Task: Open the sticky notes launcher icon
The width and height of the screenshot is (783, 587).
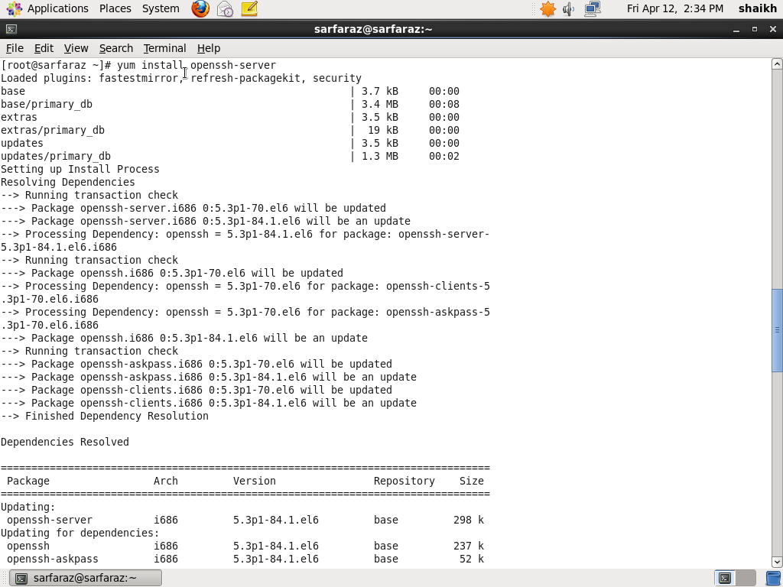Action: 249,8
